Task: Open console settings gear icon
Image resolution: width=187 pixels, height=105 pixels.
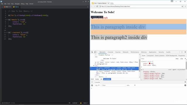Action: (185, 85)
